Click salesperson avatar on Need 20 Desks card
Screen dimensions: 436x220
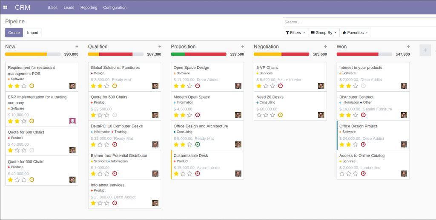pyautogui.click(x=321, y=115)
